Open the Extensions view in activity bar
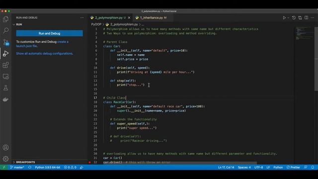Viewport: 318px width, 179px height. [x=5, y=65]
